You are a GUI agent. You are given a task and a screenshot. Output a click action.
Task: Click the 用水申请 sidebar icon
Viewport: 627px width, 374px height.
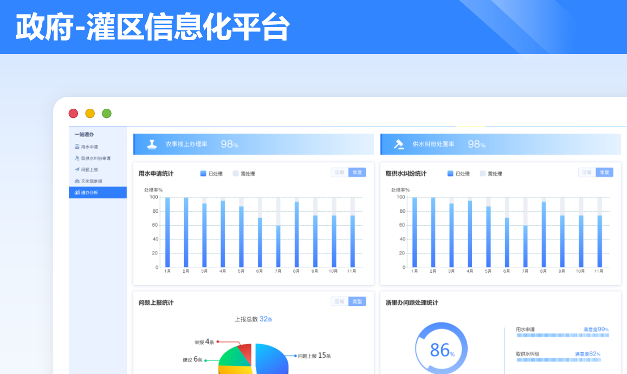[77, 147]
